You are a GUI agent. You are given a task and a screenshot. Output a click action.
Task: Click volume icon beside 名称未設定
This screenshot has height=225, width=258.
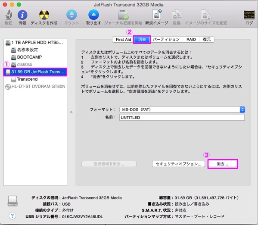(x=13, y=50)
